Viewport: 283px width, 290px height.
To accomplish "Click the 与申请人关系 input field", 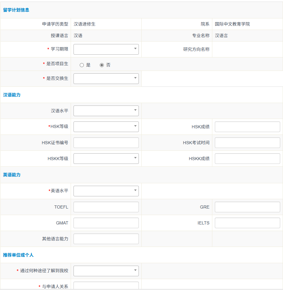I will pyautogui.click(x=106, y=286).
